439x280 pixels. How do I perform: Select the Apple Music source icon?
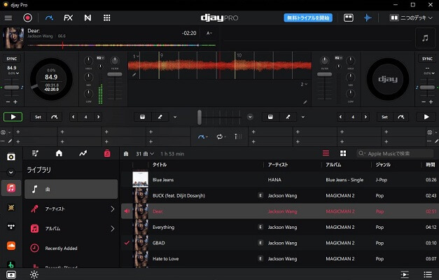coord(11,188)
